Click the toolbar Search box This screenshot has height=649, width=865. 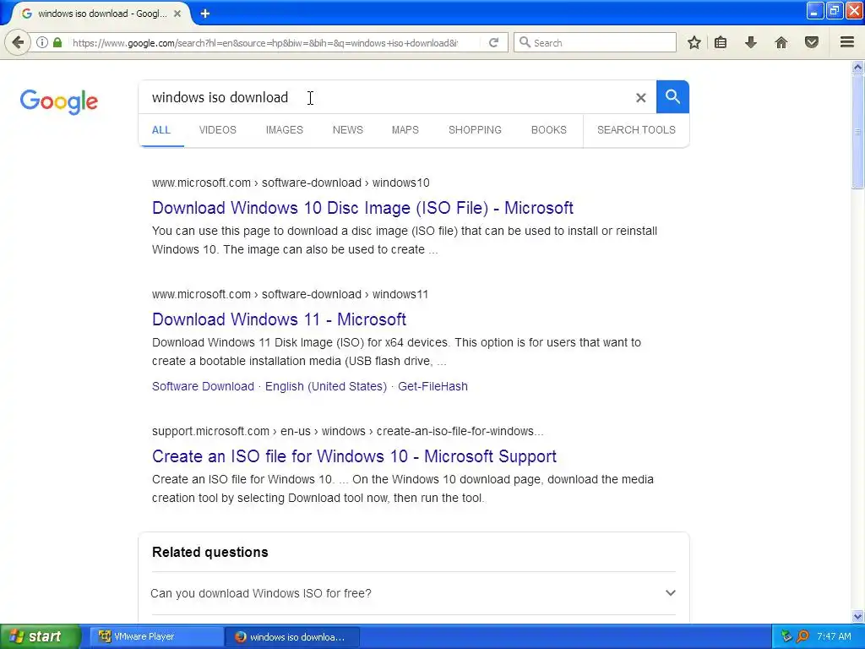[x=595, y=42]
